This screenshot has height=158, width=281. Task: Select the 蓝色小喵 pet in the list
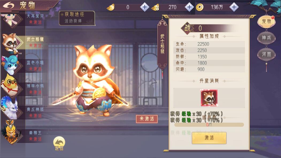11,65
